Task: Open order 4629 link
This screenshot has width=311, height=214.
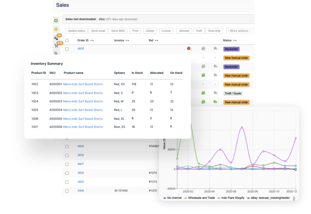Action: (x=80, y=48)
